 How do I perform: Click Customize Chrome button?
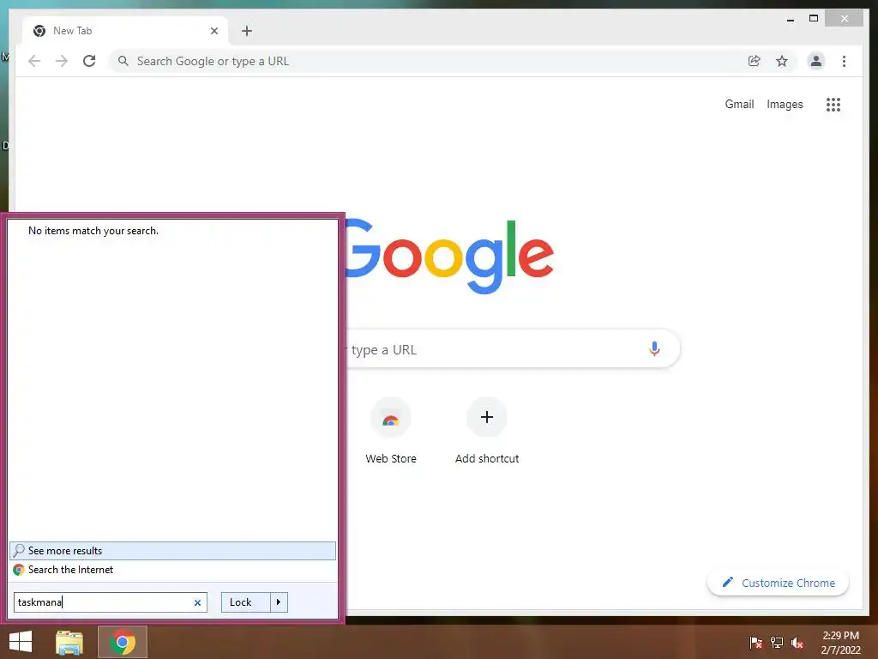pyautogui.click(x=779, y=583)
